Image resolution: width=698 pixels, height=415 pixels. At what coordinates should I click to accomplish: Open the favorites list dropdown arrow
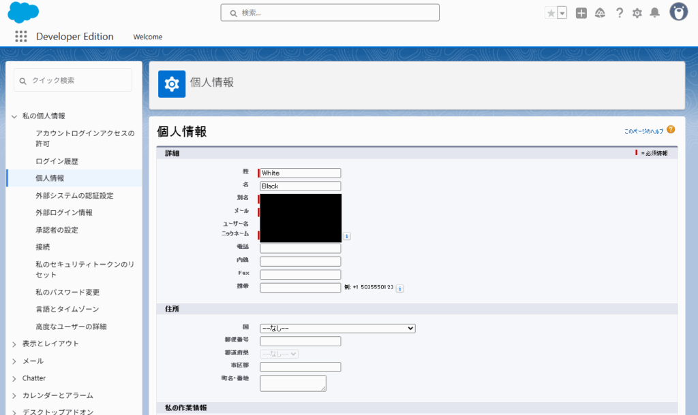[562, 13]
